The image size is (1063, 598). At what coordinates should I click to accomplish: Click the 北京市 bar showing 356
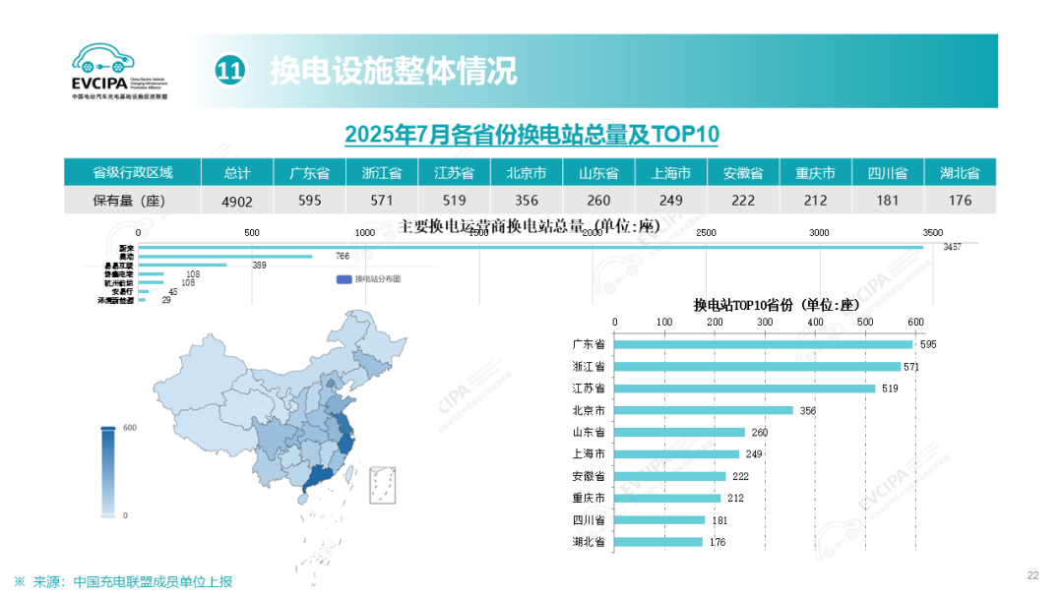coord(703,410)
